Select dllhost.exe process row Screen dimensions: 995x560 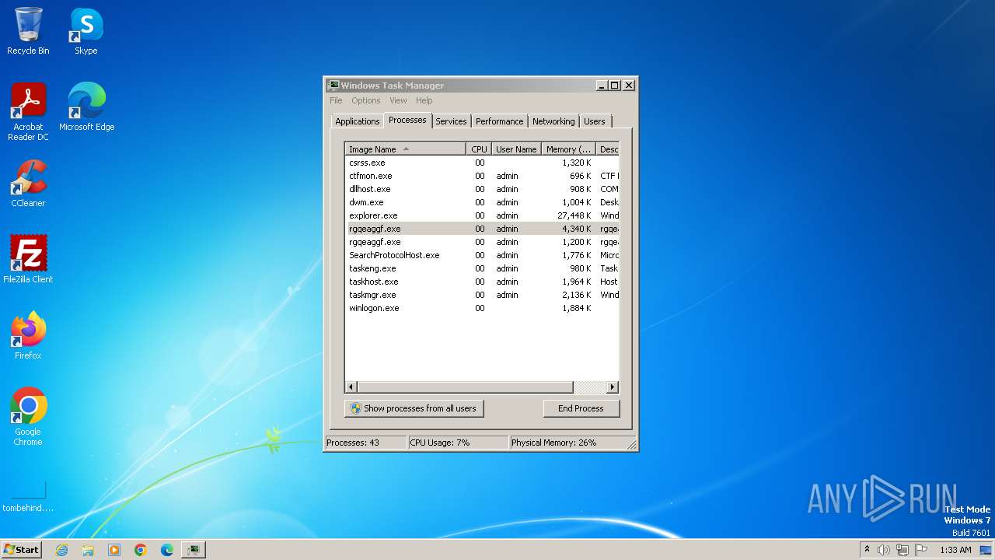pos(482,189)
